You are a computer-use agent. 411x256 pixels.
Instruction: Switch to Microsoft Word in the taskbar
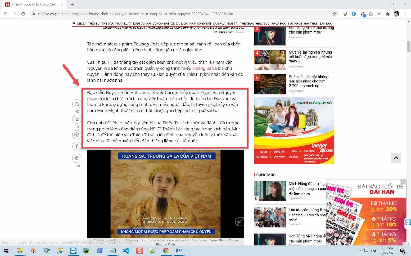(x=179, y=251)
